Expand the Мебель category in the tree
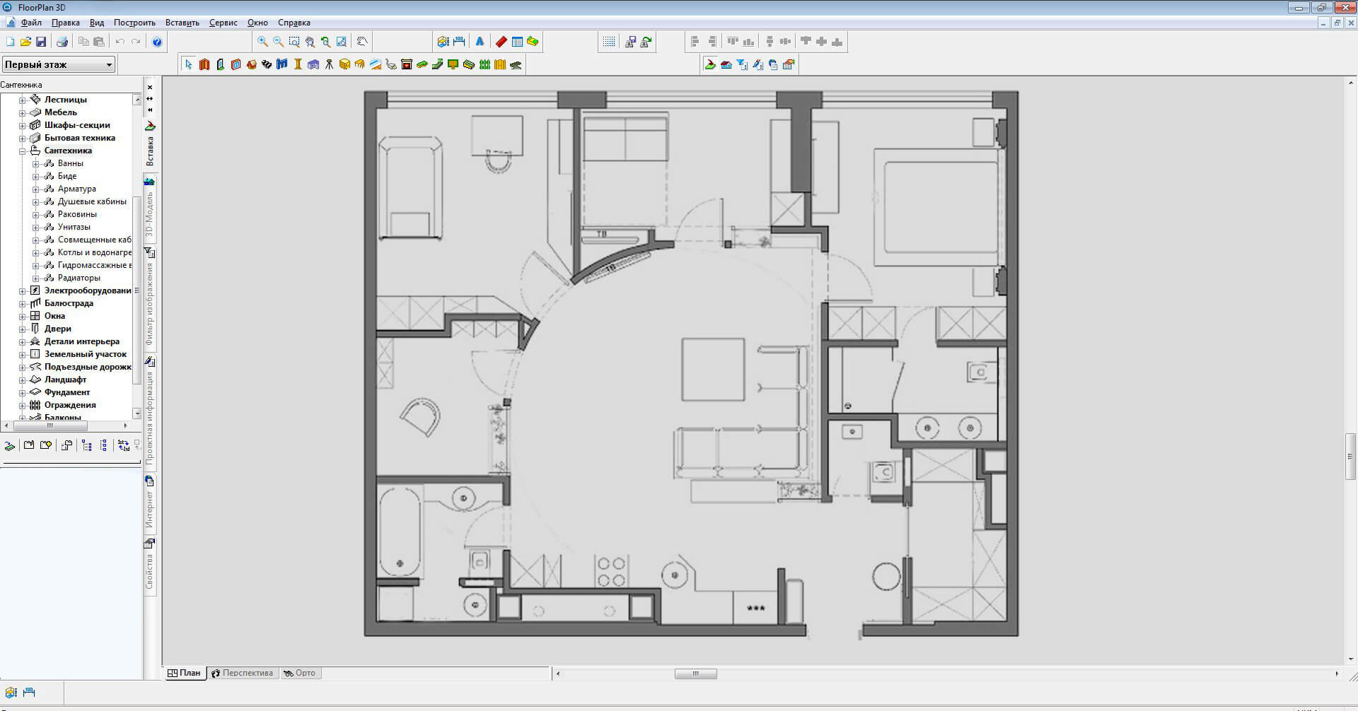The image size is (1358, 711). click(23, 113)
